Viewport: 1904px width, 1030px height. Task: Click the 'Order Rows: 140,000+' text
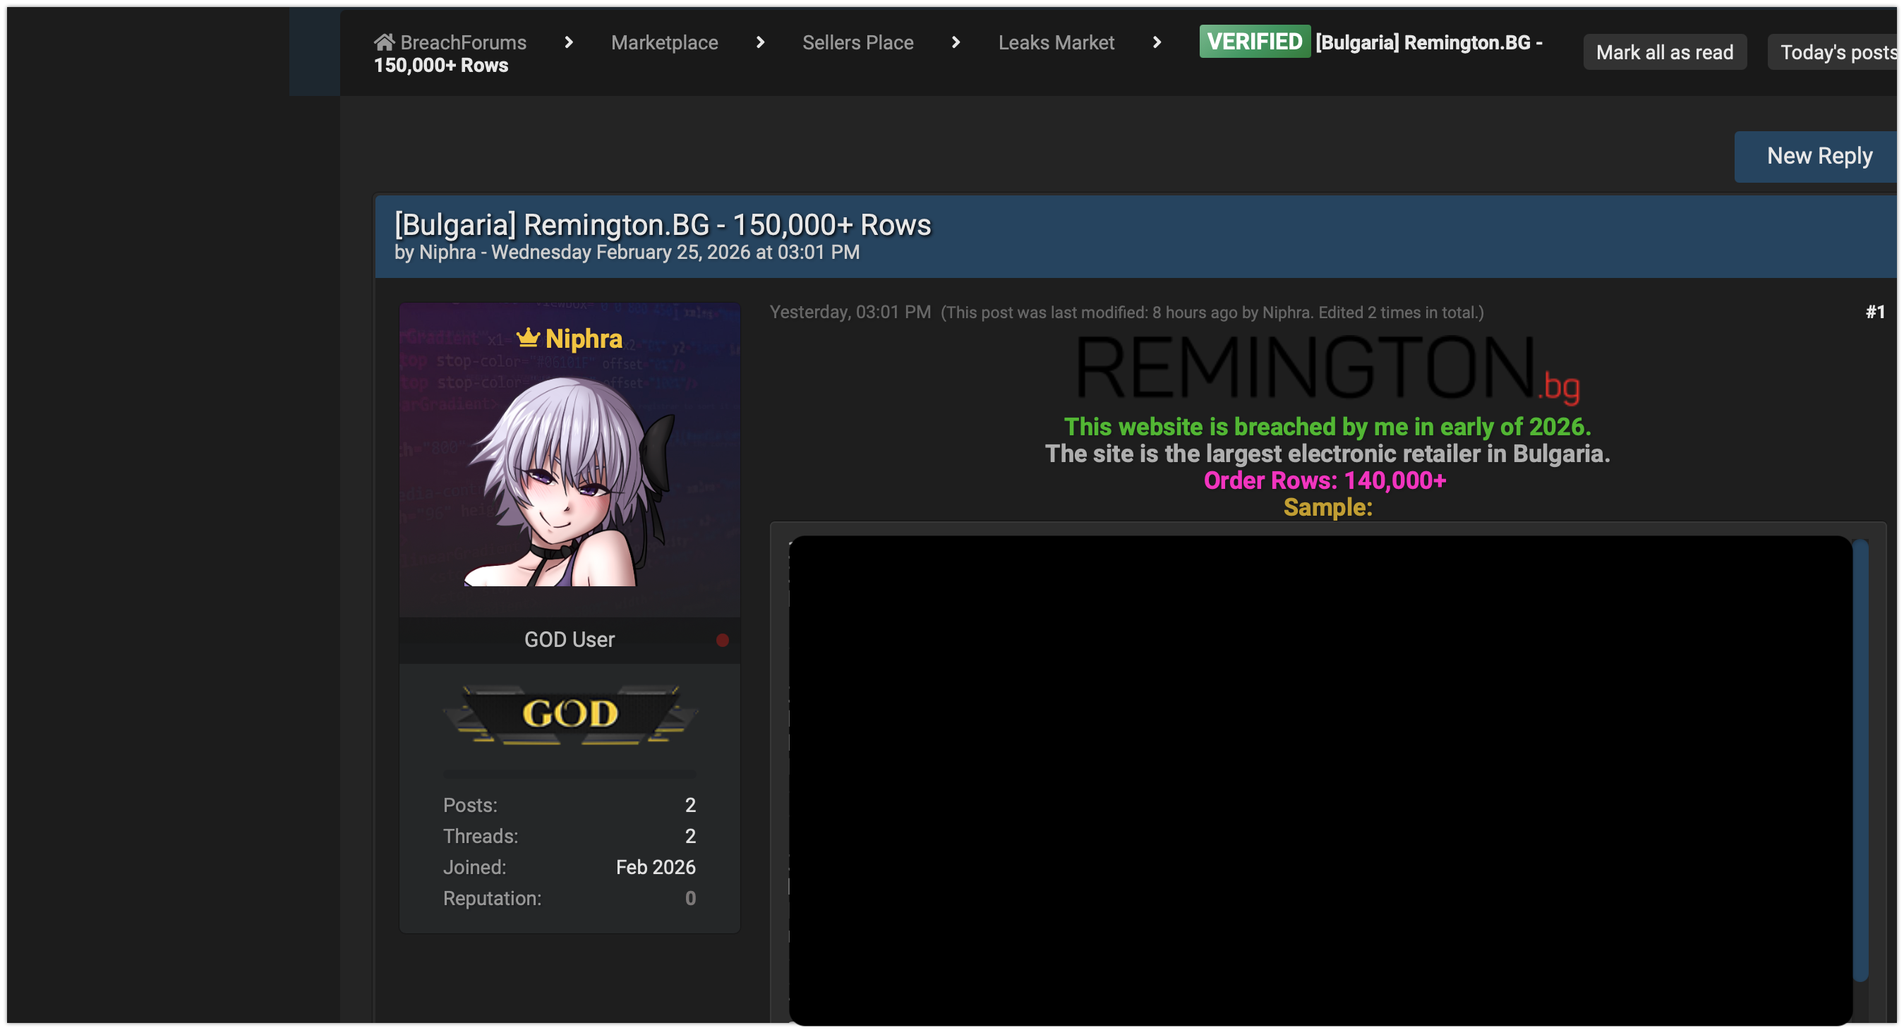[x=1325, y=480]
